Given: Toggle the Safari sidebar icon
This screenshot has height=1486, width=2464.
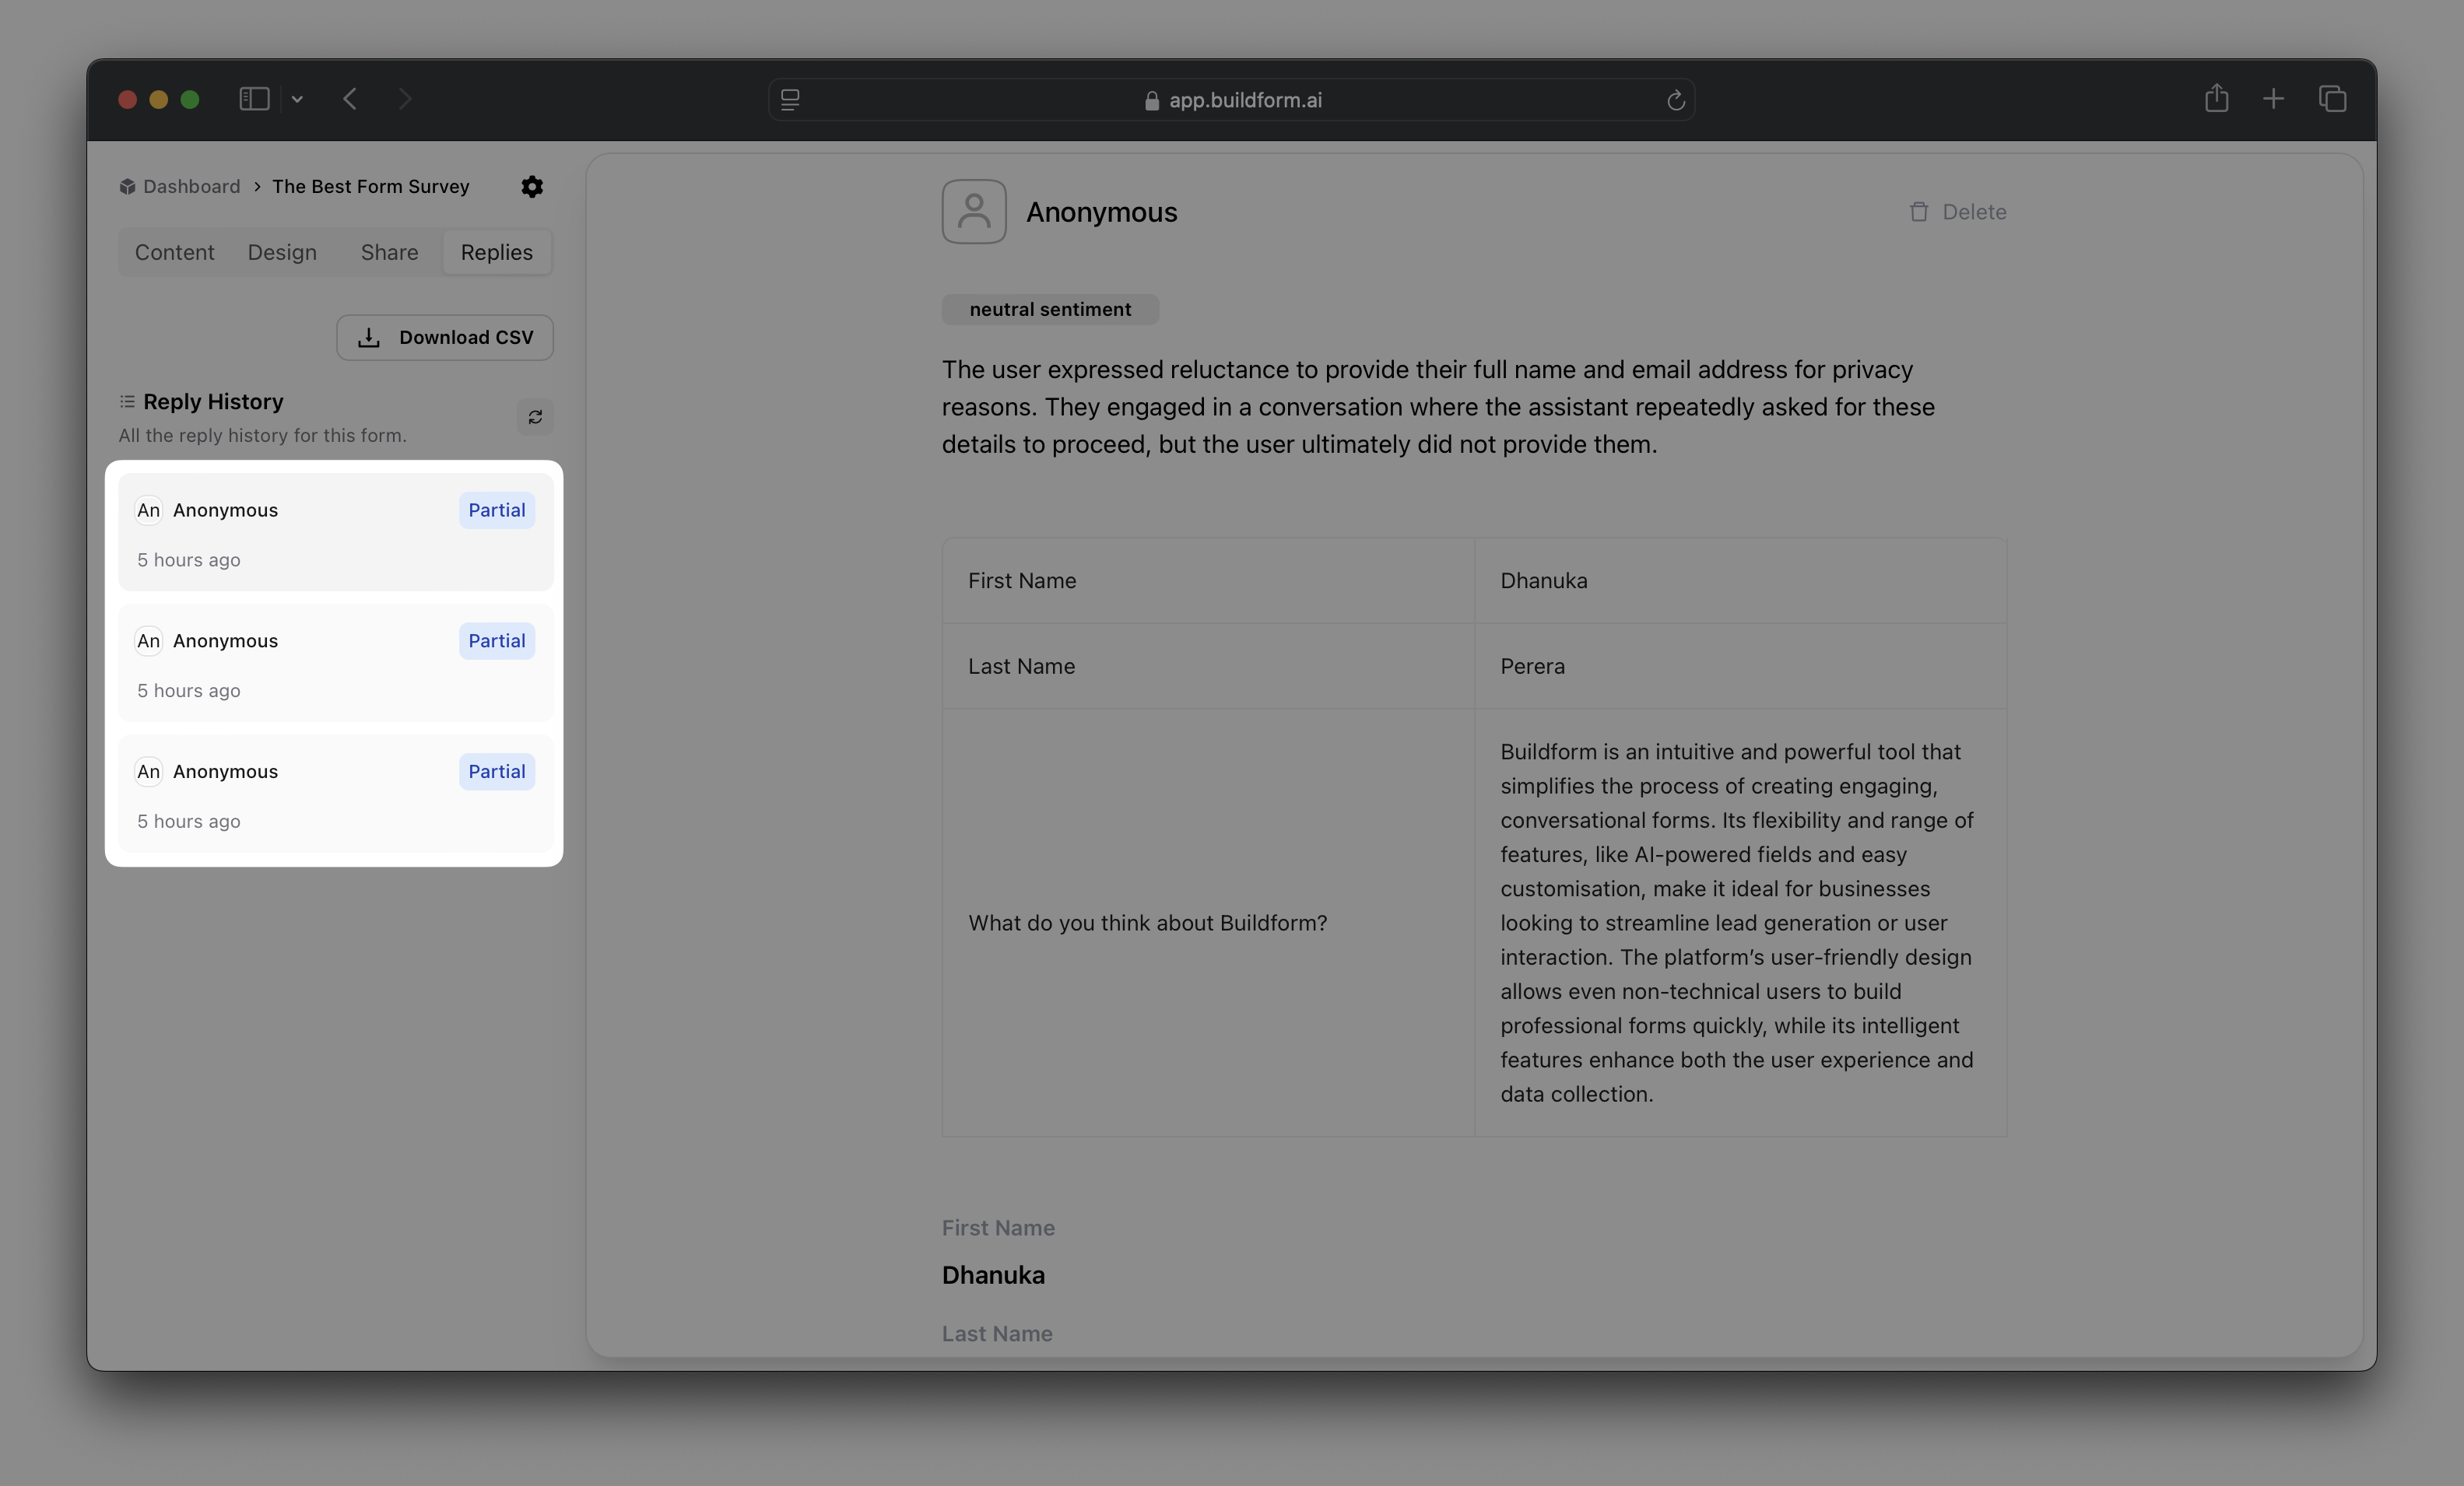Looking at the screenshot, I should [x=254, y=99].
